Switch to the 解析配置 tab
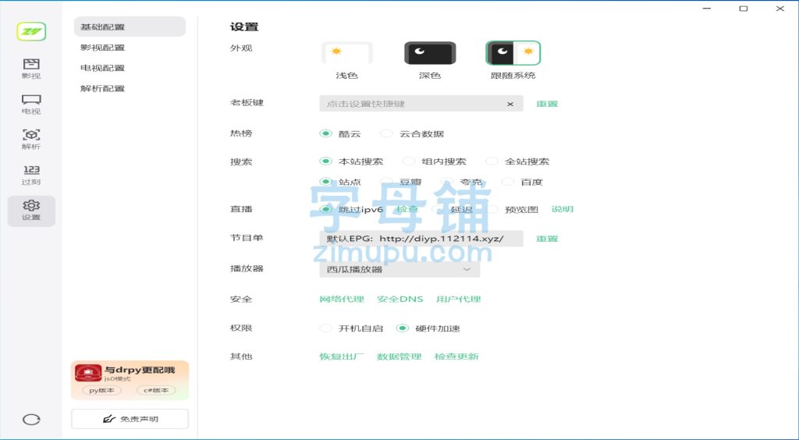The width and height of the screenshot is (799, 440). point(102,88)
